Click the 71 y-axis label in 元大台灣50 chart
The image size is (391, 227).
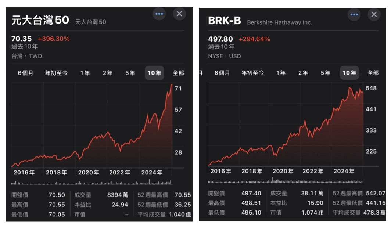point(178,89)
